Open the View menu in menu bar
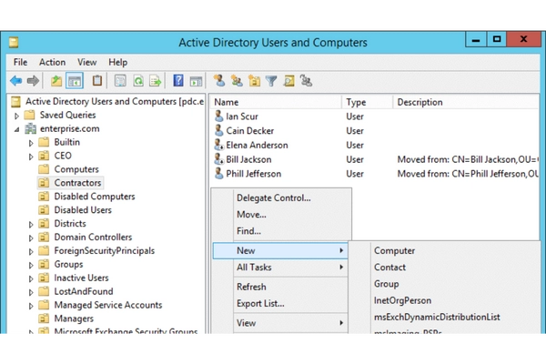546x364 pixels. point(86,62)
